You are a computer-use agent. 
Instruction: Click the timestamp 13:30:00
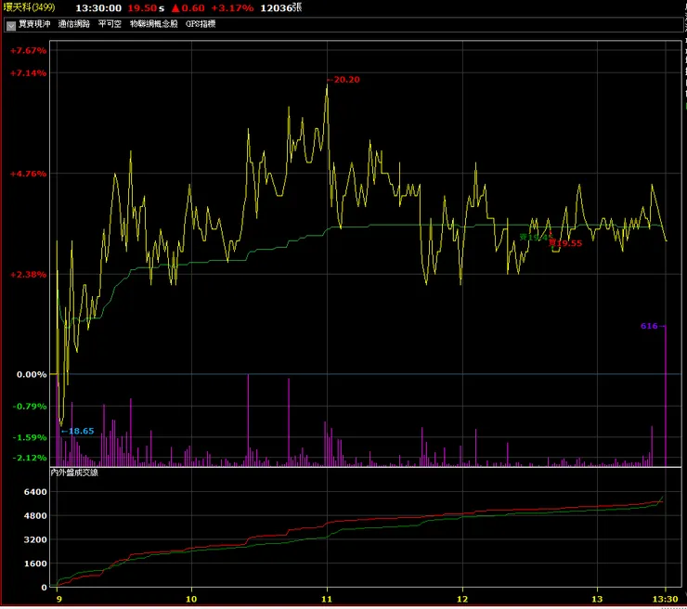pos(98,7)
